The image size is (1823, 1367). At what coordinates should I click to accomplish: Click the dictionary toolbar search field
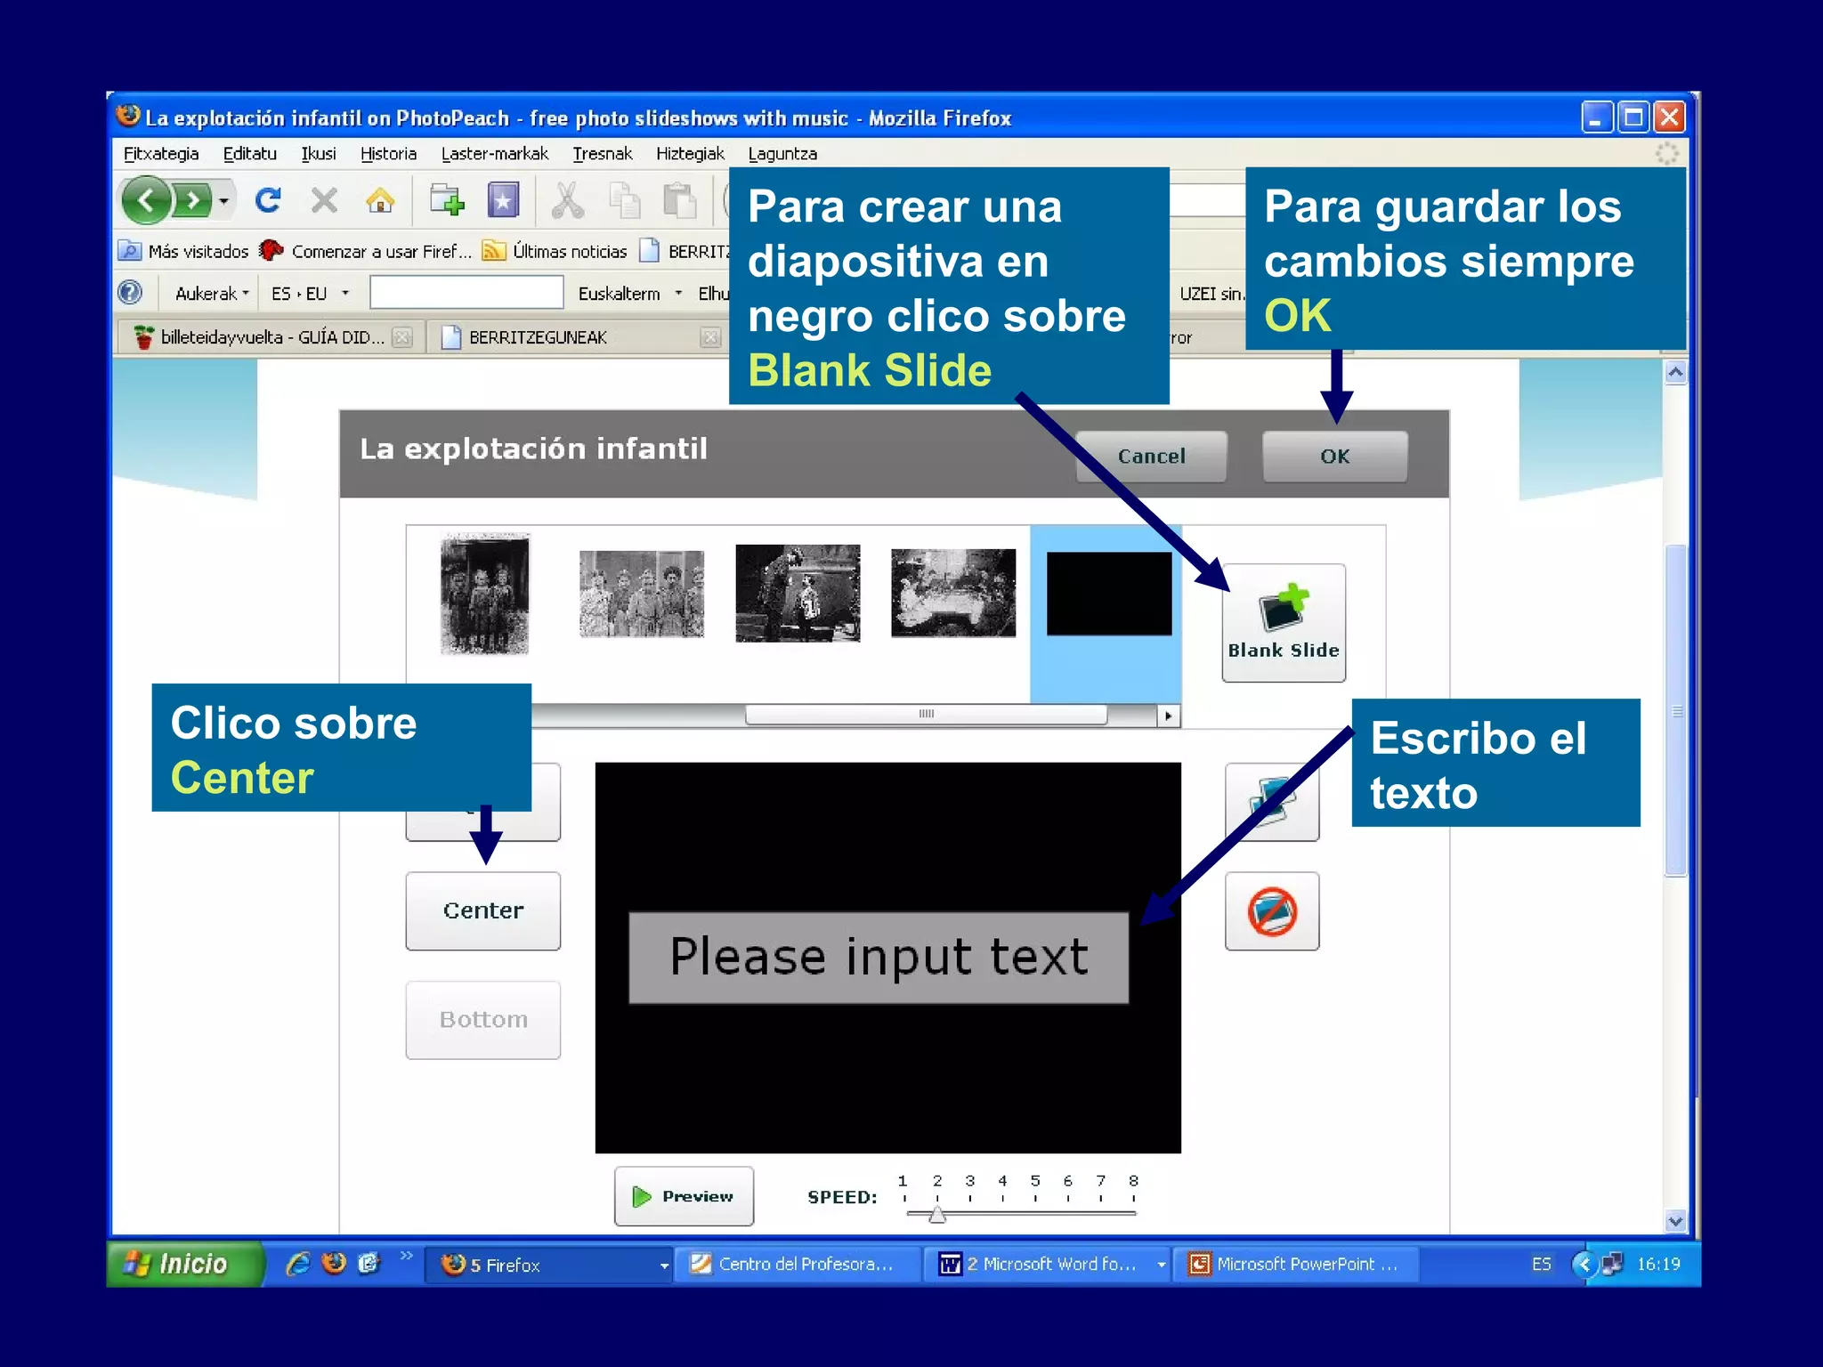pos(466,292)
